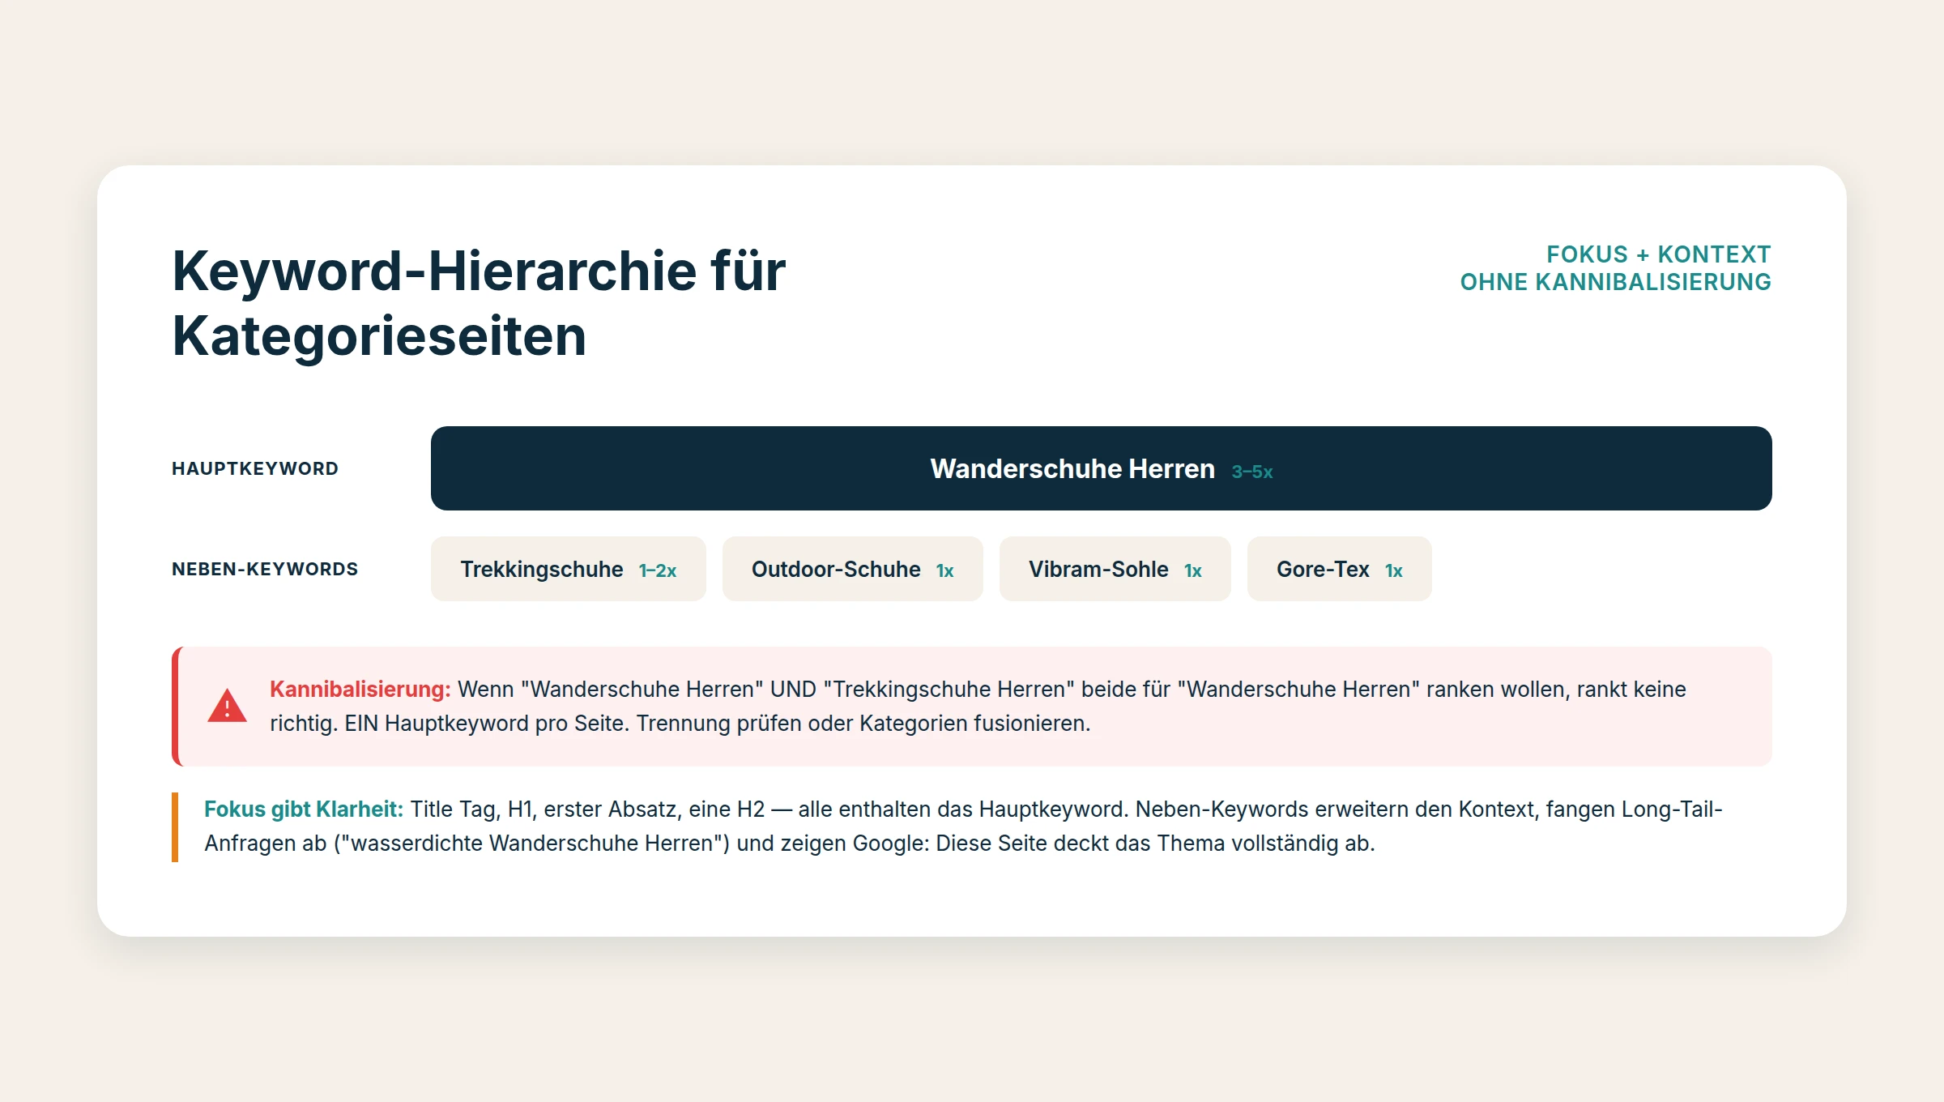Click the 1–2x count beside Trekkingschuhe

(658, 570)
